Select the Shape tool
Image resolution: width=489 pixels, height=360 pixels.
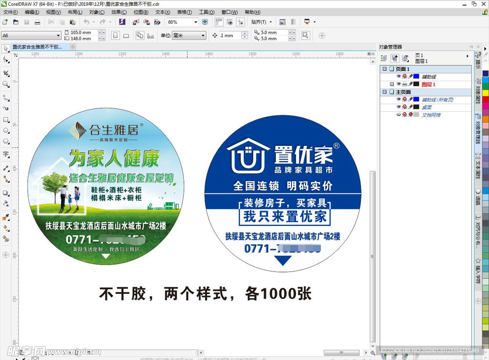click(x=6, y=60)
